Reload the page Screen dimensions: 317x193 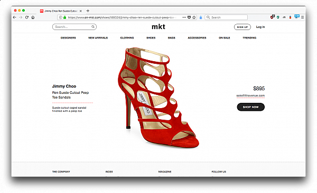click(x=27, y=17)
